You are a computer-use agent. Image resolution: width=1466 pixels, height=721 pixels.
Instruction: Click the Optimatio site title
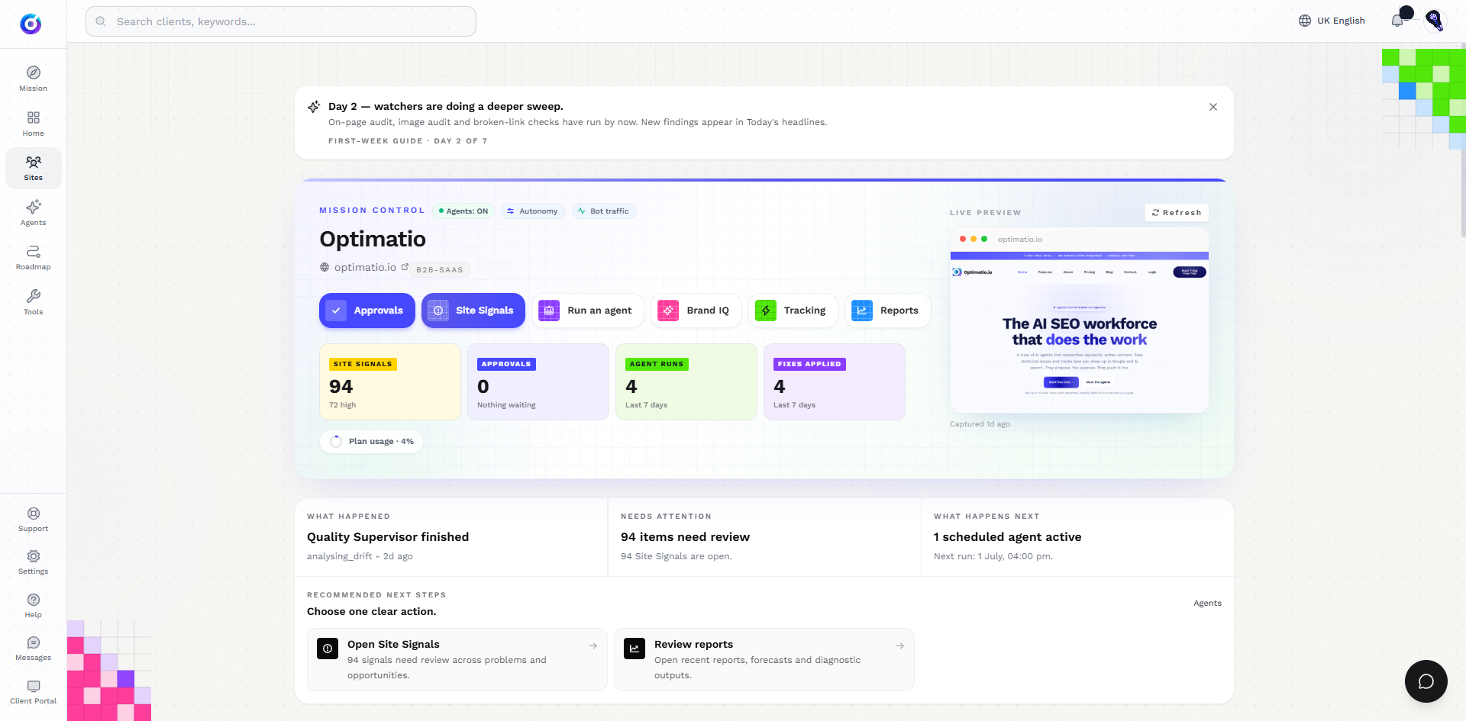[373, 239]
